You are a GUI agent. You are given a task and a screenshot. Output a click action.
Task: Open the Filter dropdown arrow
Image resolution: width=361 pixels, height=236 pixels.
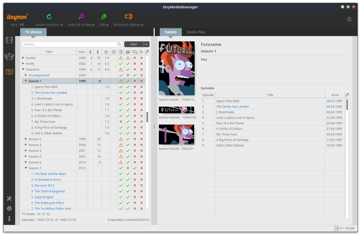146,44
